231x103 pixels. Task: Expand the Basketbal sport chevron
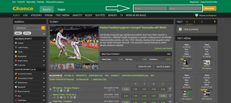(44, 56)
